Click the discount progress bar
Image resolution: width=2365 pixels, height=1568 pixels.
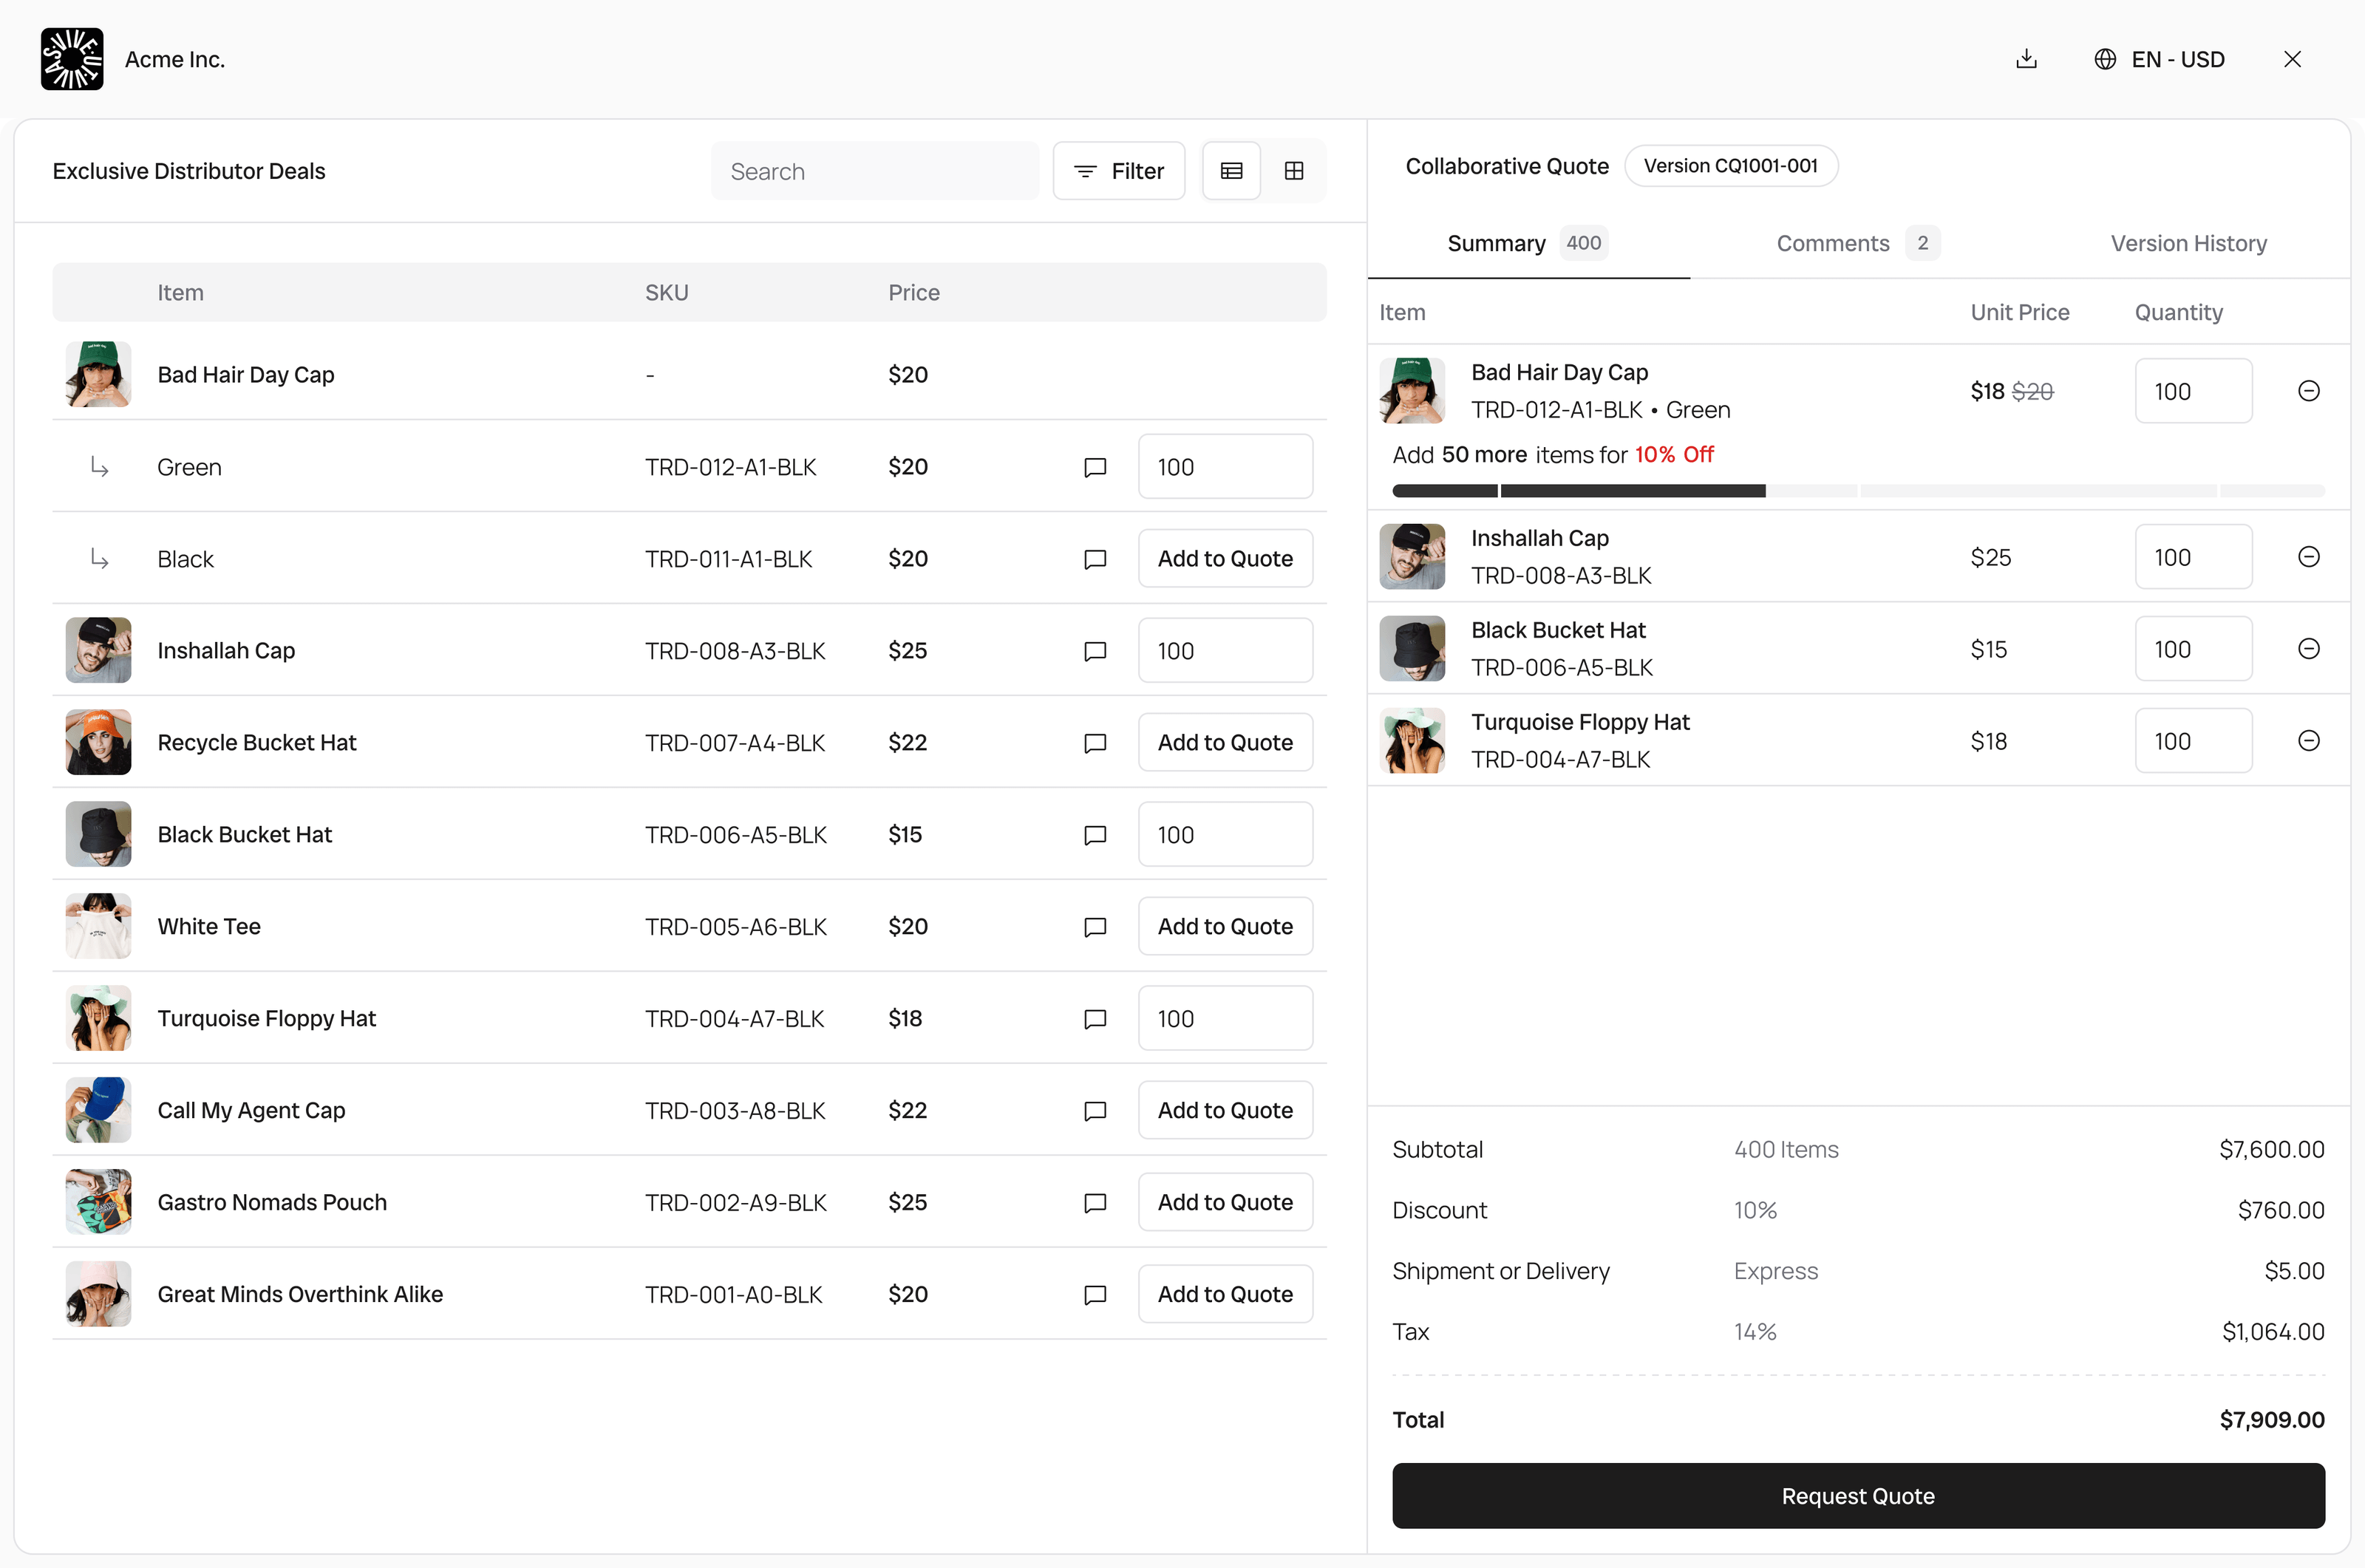[1857, 491]
